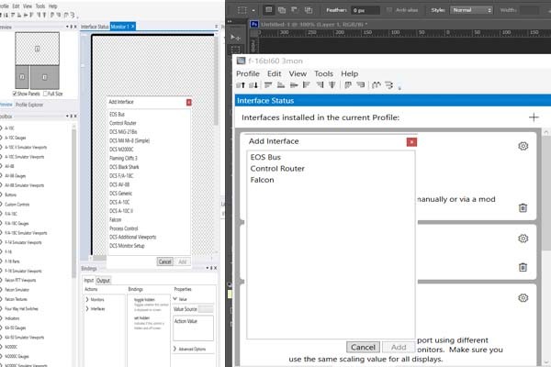This screenshot has width=551, height=367.
Task: Open settings gear of the second interface card
Action: tap(523, 239)
